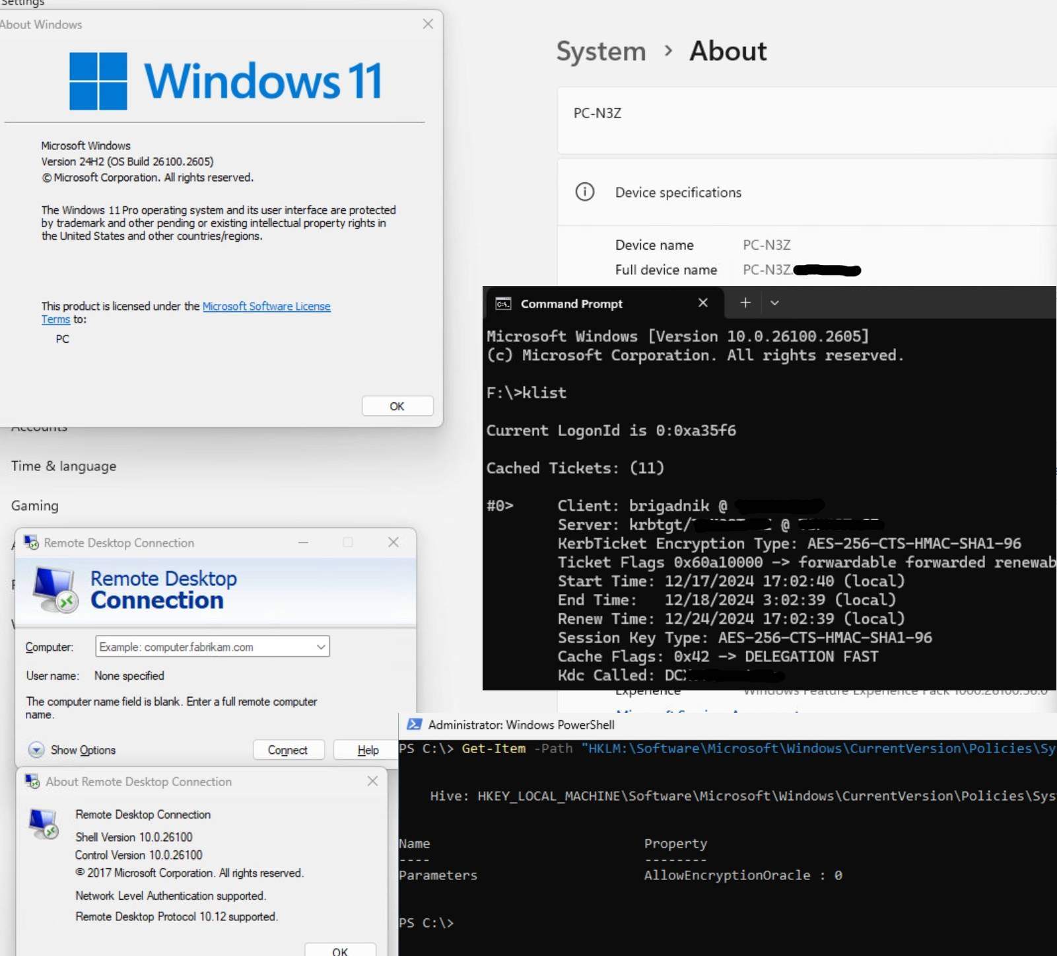Click the PowerShell icon in the title bar
The height and width of the screenshot is (956, 1057).
pos(414,725)
